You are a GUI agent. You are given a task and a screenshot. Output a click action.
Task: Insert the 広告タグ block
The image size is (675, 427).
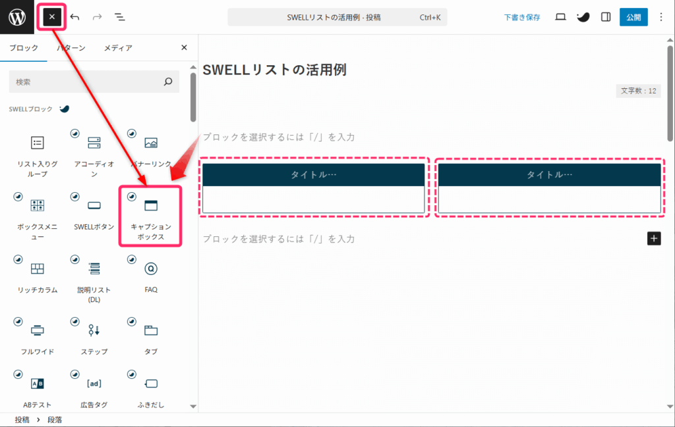tap(94, 391)
